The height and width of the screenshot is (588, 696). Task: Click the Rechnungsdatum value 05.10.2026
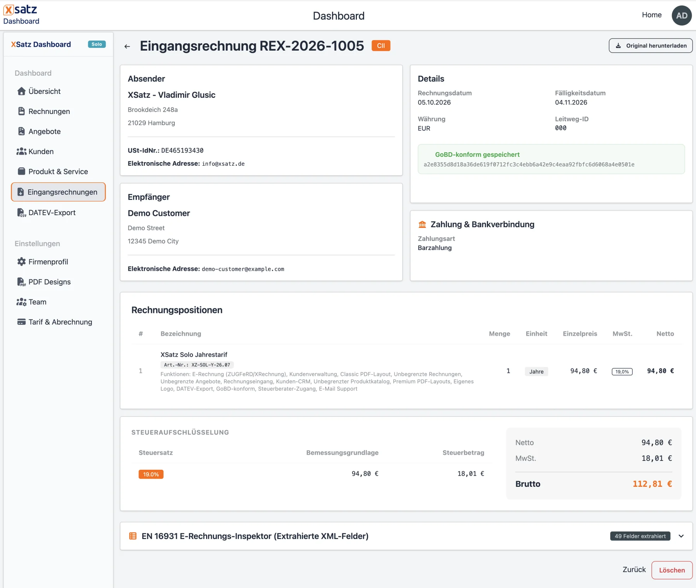click(x=434, y=102)
